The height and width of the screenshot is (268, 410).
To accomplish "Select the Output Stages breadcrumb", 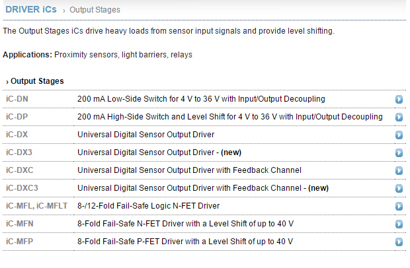I will pos(95,10).
